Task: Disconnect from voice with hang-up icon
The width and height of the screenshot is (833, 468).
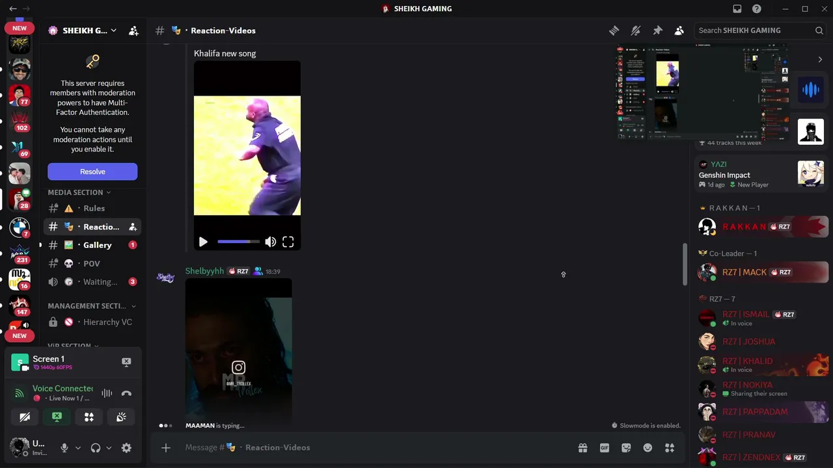Action: click(126, 393)
